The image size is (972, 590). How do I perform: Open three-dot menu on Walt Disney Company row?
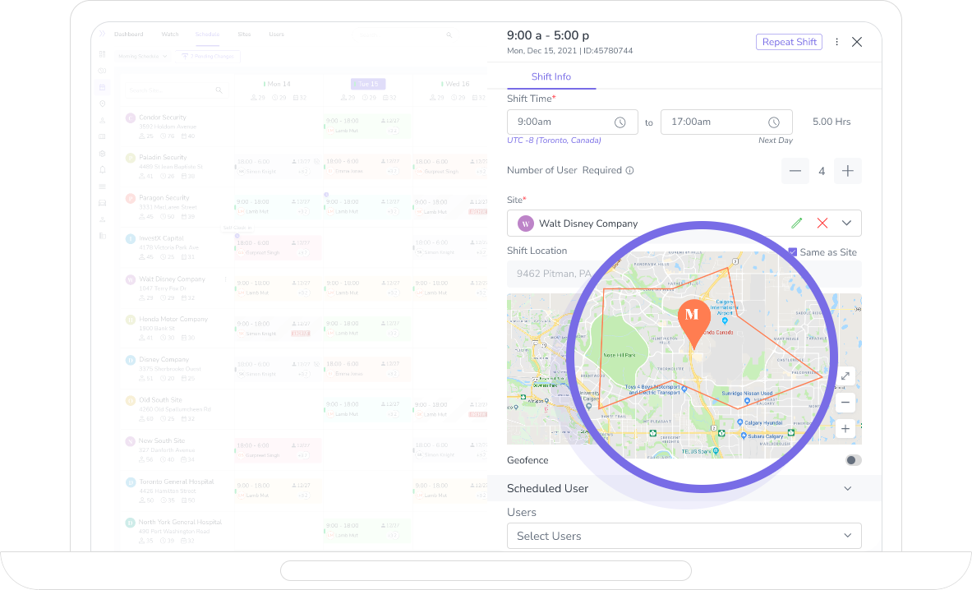226,279
